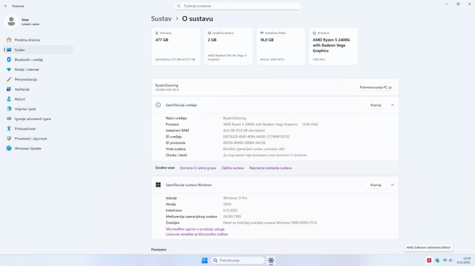Screen dimensions: 475x266
Task: Click the back arrow next to Postavke
Action: 6,6
